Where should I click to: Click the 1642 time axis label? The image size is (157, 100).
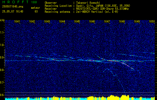[x=32, y=21]
